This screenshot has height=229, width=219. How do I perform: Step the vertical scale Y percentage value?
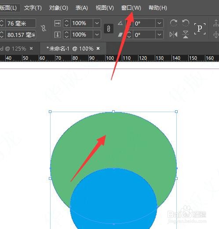point(67,35)
